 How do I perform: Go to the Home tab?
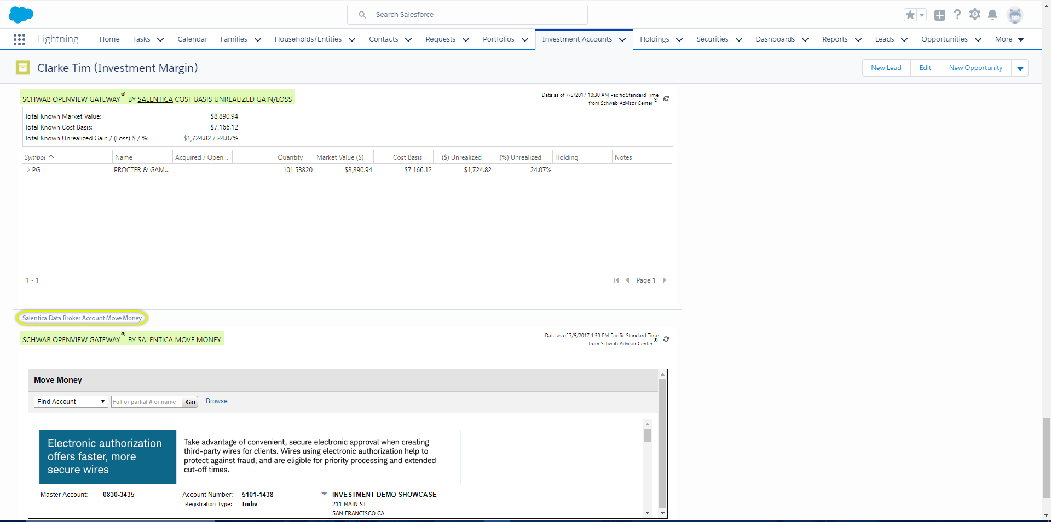pyautogui.click(x=109, y=39)
